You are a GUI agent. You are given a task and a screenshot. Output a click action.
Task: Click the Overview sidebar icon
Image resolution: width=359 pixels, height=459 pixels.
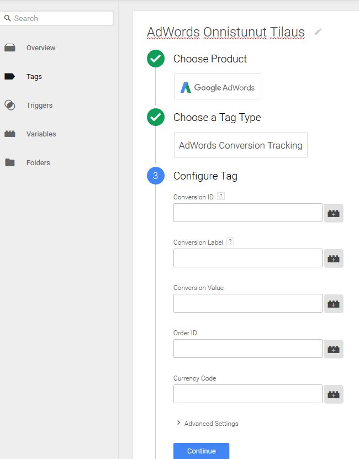[x=9, y=48]
